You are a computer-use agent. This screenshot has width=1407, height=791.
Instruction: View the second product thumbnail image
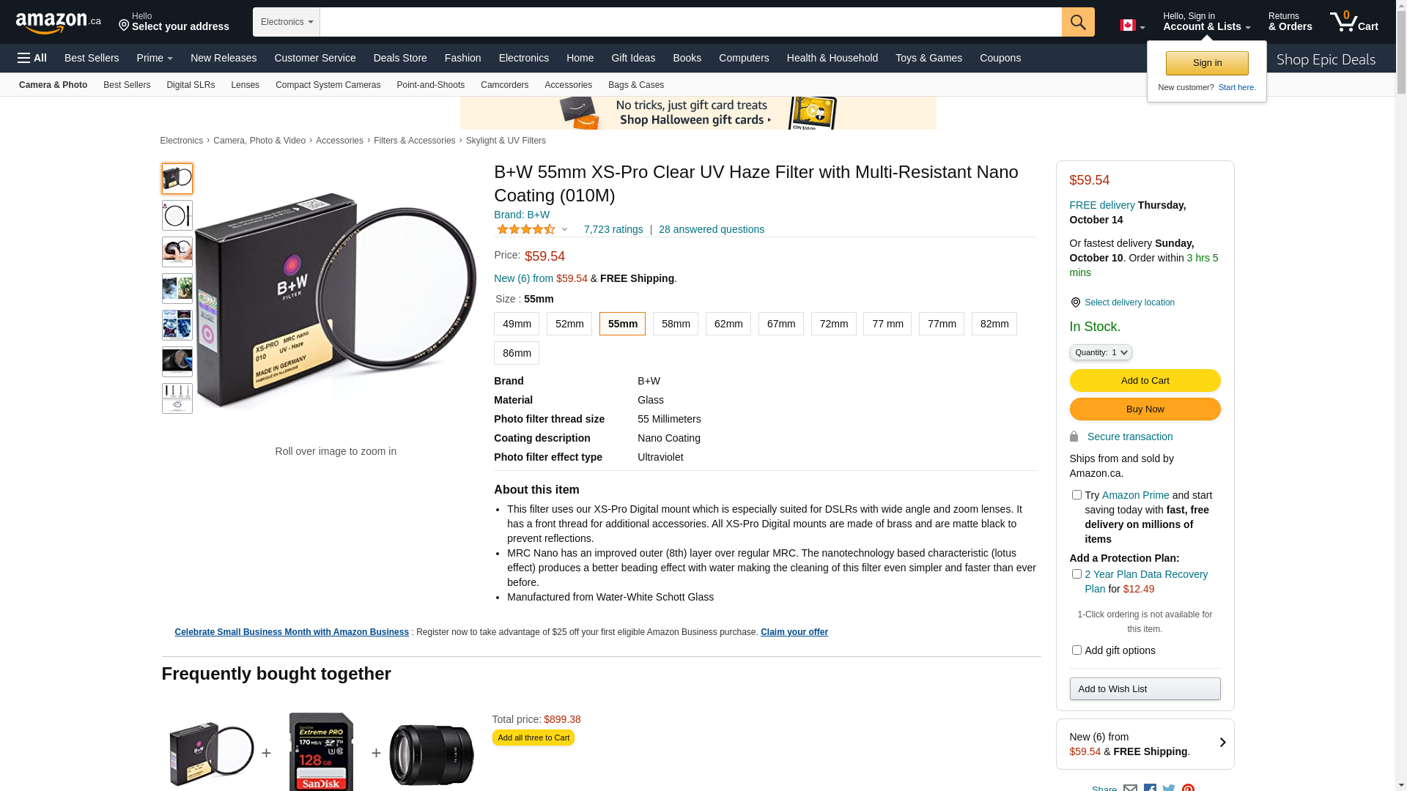(177, 215)
